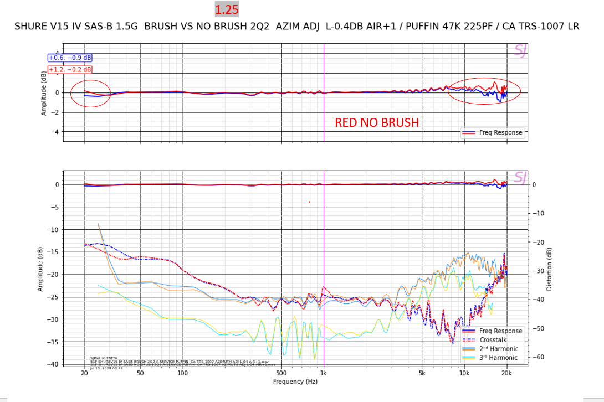Click the "−10" tick on the Distortion axis
This screenshot has height=402, width=604.
[x=538, y=213]
